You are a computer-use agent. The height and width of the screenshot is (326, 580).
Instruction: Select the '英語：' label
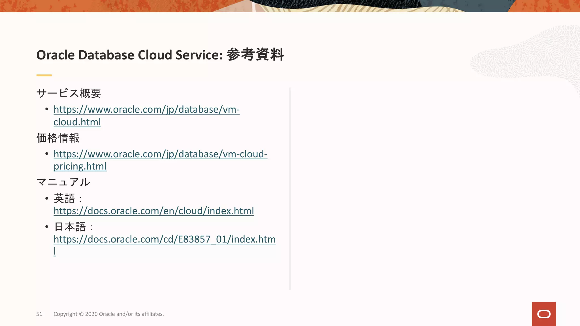(x=68, y=198)
